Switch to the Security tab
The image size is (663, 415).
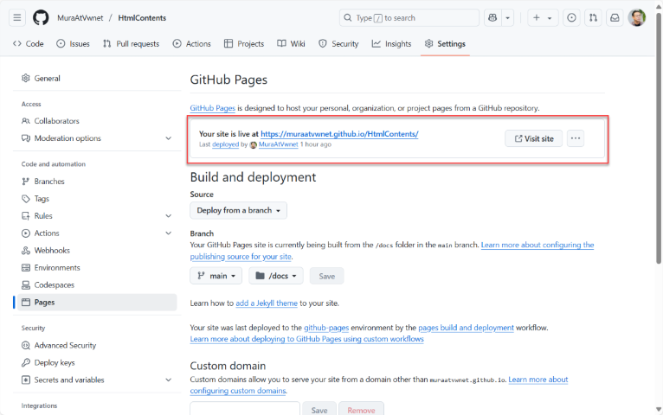pyautogui.click(x=338, y=43)
